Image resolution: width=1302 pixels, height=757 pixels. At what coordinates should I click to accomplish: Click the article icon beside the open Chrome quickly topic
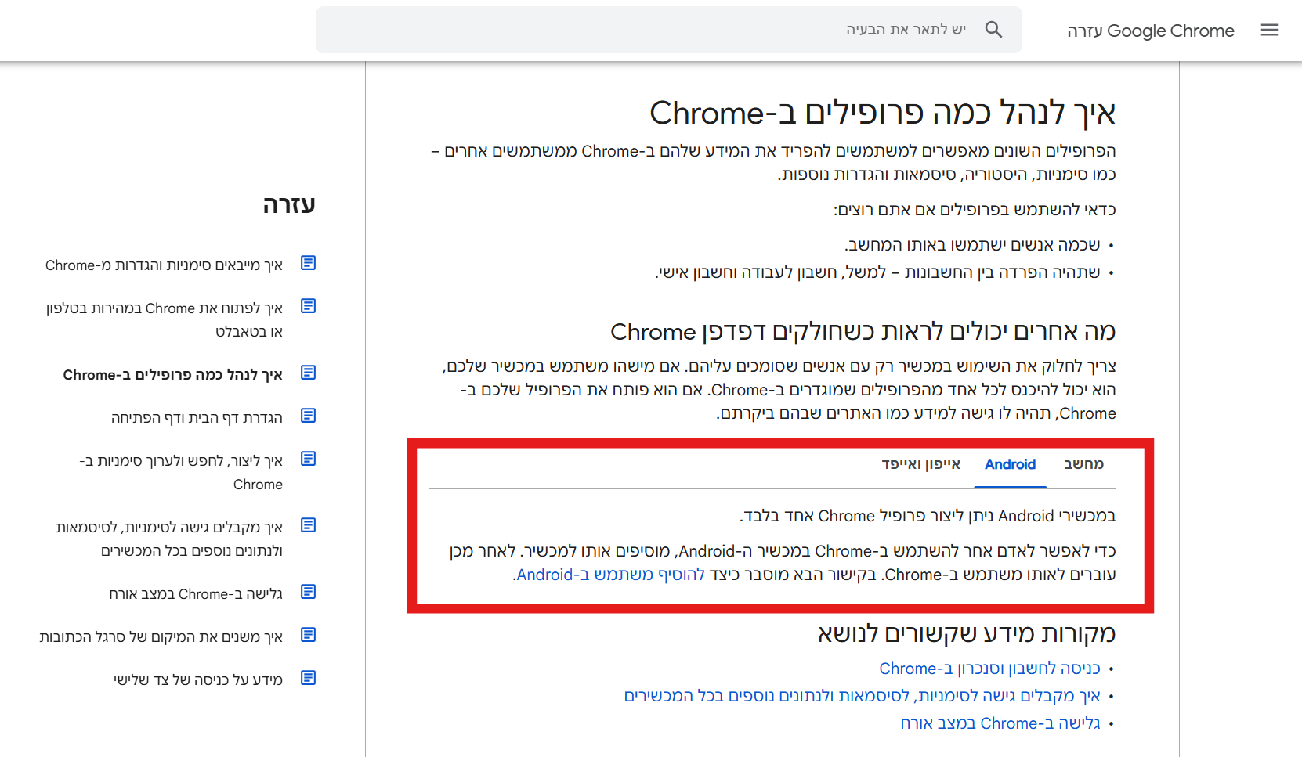coord(309,306)
